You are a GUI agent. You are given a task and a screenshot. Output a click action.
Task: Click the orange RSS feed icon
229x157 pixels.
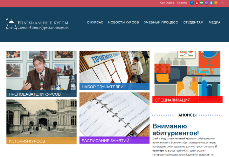[x=216, y=3]
